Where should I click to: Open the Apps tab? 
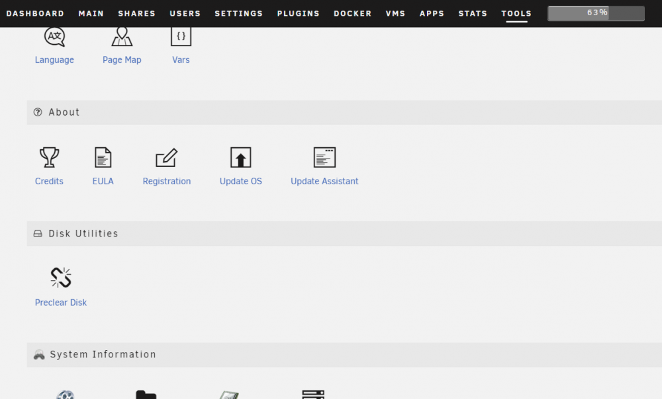(x=432, y=13)
